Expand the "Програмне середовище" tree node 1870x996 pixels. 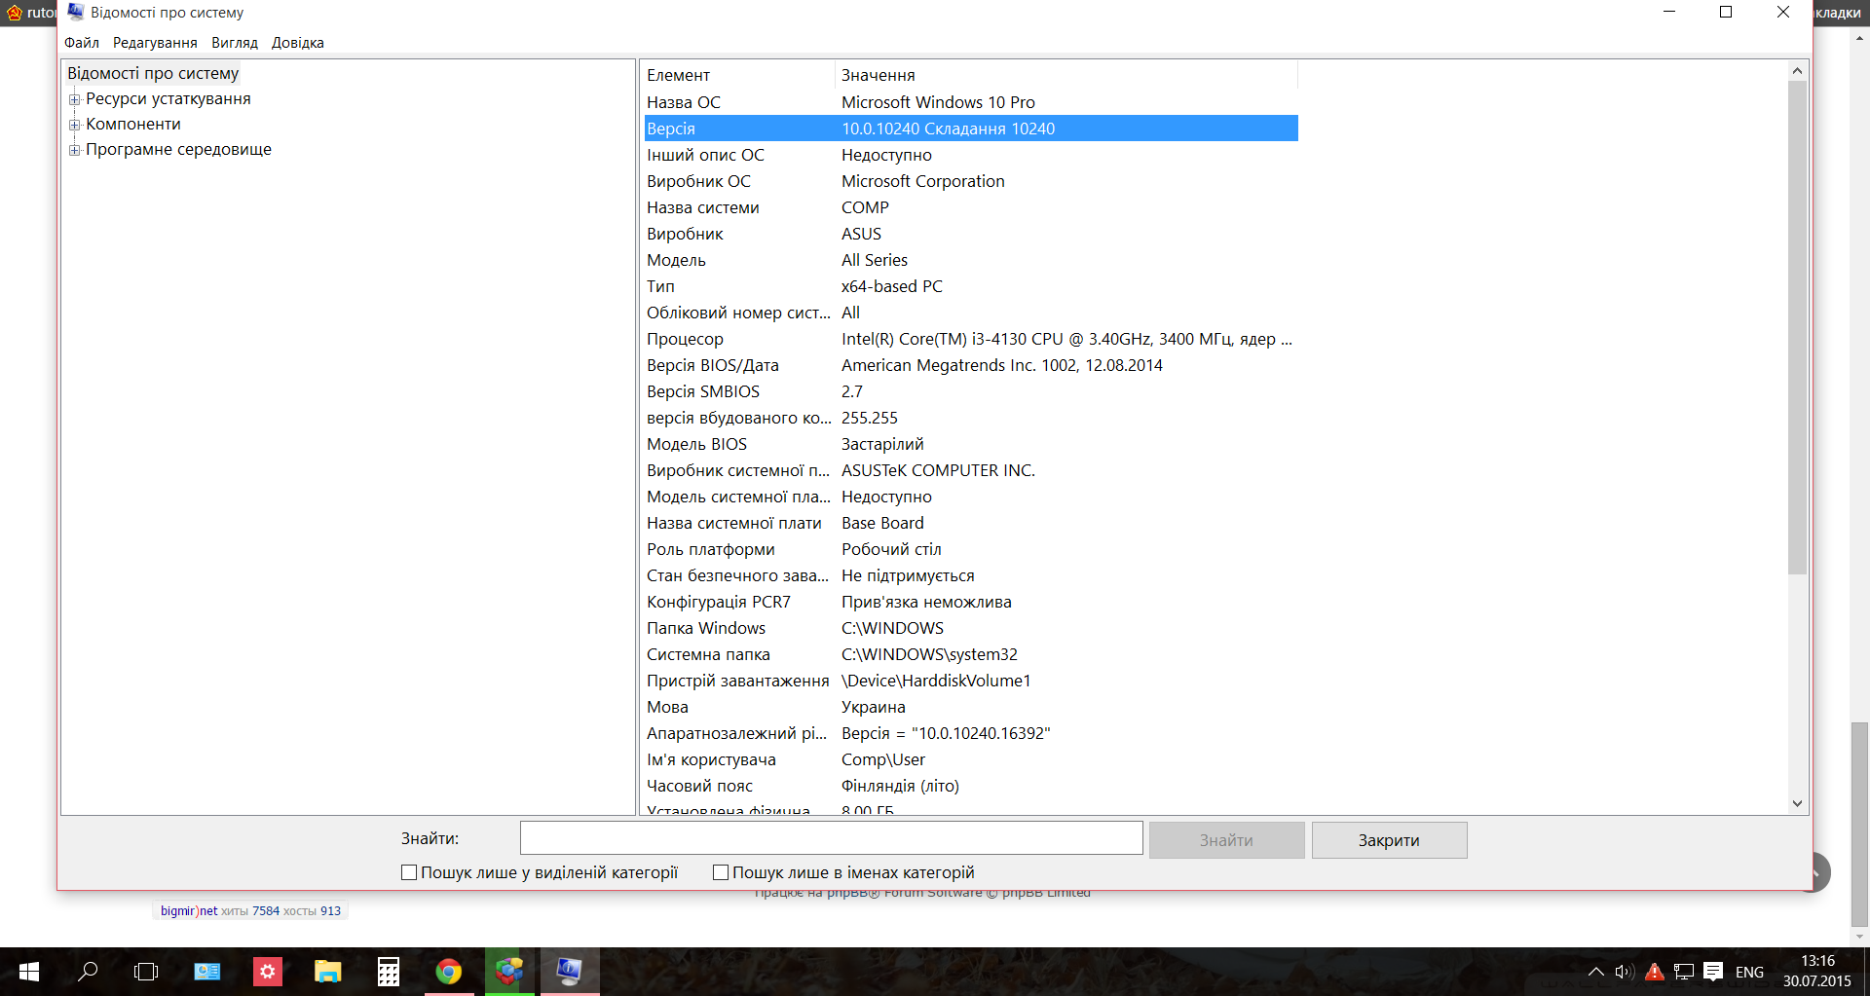point(74,150)
